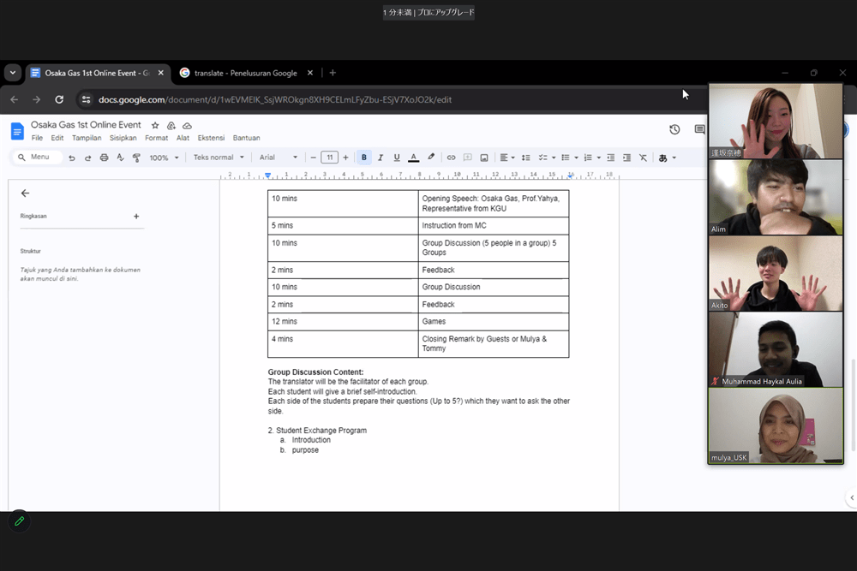Clear text formatting icon
Screen dimensions: 857x571
pos(644,158)
